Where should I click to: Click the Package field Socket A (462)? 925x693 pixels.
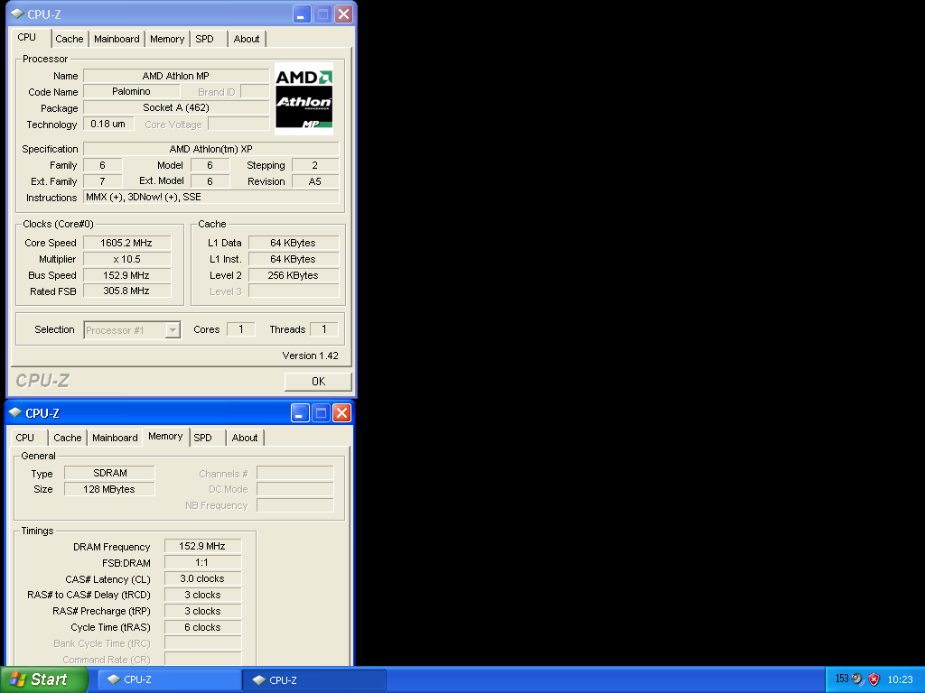(x=176, y=108)
